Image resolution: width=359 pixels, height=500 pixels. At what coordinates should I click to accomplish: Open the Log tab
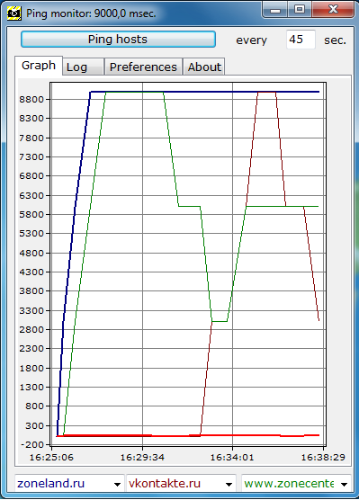pyautogui.click(x=83, y=67)
